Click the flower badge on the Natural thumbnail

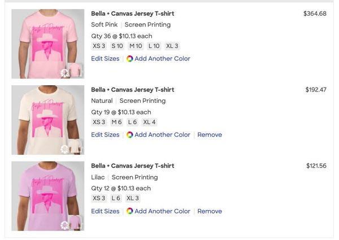(x=64, y=149)
